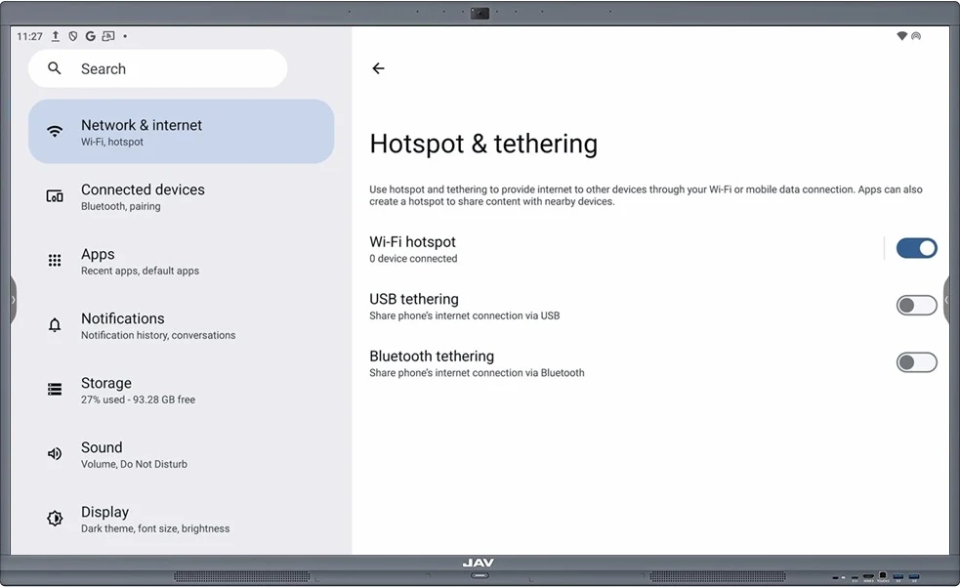The height and width of the screenshot is (587, 960).
Task: Disable the Wi-Fi hotspot toggle
Action: point(916,248)
